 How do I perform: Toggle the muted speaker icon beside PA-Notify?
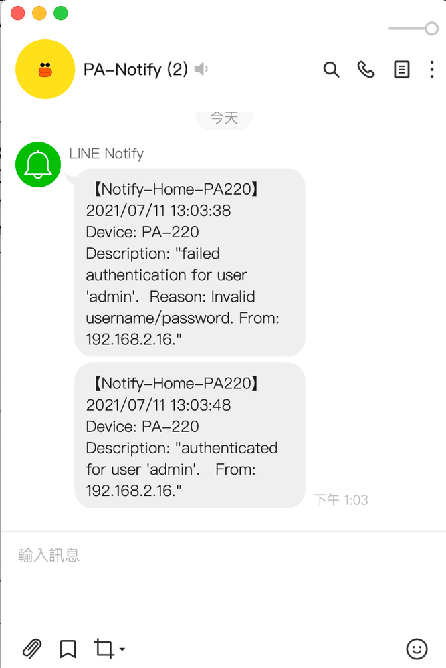point(201,70)
